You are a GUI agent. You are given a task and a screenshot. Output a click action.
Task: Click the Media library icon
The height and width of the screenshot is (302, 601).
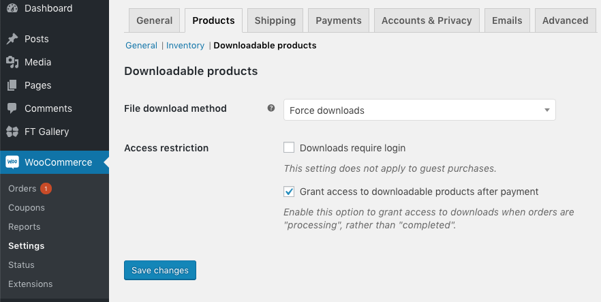click(12, 62)
